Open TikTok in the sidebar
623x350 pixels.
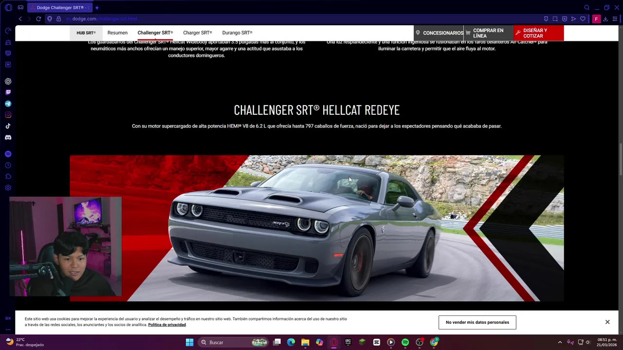pyautogui.click(x=8, y=126)
